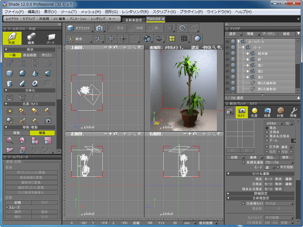Image resolution: width=303 pixels, height=227 pixels.
Task: Open the レンダリング(R) menu
Action: (135, 12)
